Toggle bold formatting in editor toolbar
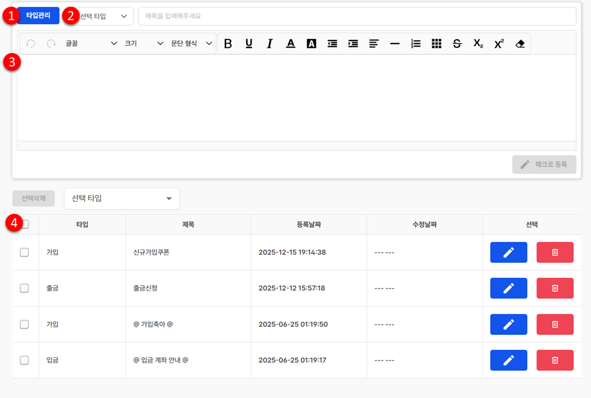 (228, 44)
